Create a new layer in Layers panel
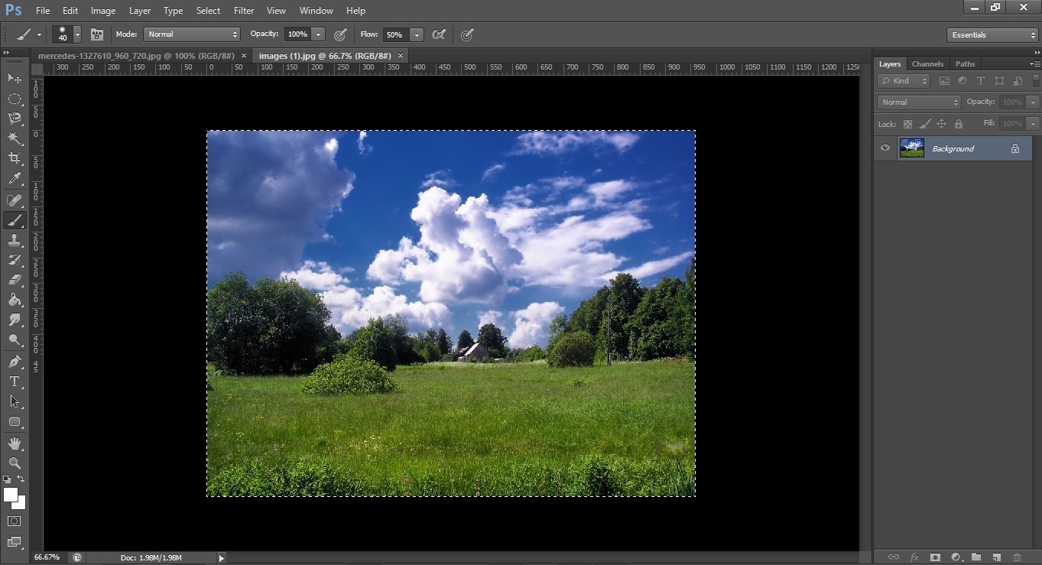This screenshot has width=1042, height=565. 996,557
